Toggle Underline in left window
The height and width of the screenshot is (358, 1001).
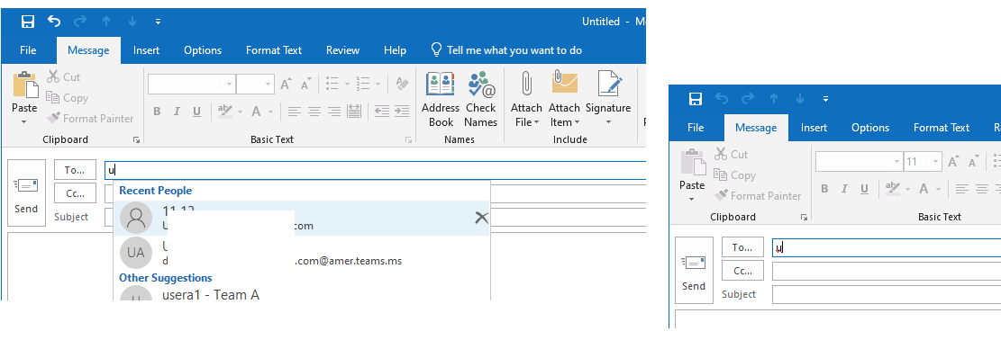point(196,112)
